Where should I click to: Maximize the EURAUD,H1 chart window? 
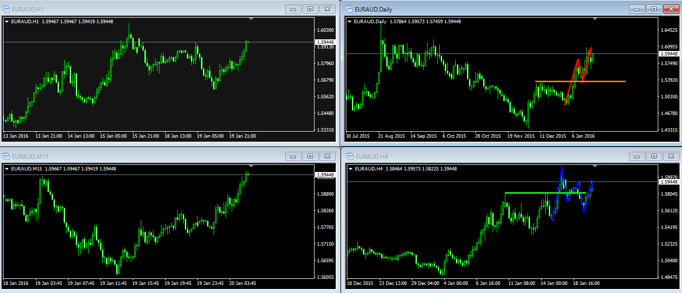click(x=310, y=9)
